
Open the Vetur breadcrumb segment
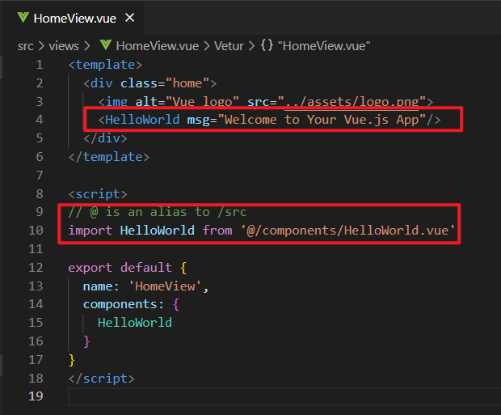tap(229, 46)
